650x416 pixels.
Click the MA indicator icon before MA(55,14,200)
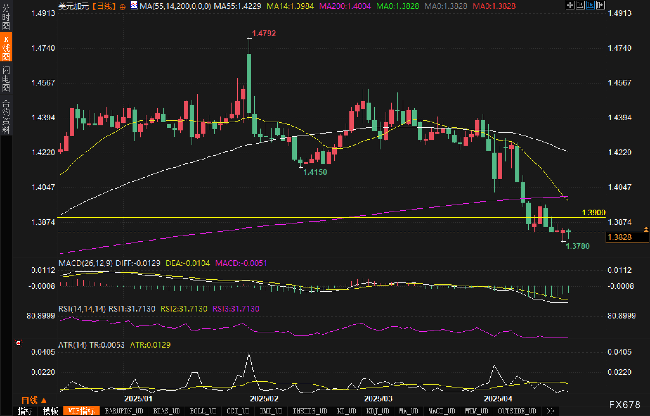click(134, 5)
